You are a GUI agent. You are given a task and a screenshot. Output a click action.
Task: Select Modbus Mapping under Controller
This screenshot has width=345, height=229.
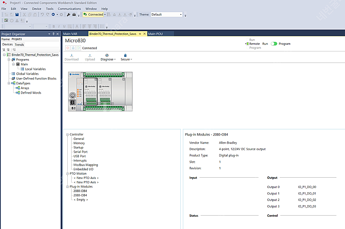click(x=85, y=165)
